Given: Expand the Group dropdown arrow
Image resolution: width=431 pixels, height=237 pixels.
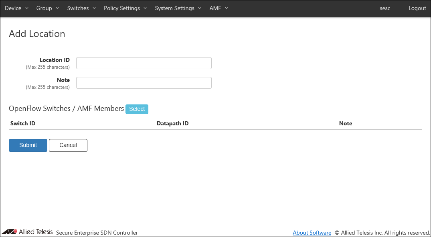Looking at the screenshot, I should pos(57,8).
